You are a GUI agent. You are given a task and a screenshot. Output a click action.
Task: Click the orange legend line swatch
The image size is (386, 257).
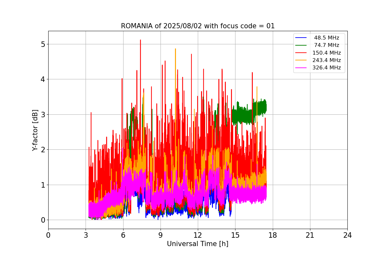click(301, 60)
